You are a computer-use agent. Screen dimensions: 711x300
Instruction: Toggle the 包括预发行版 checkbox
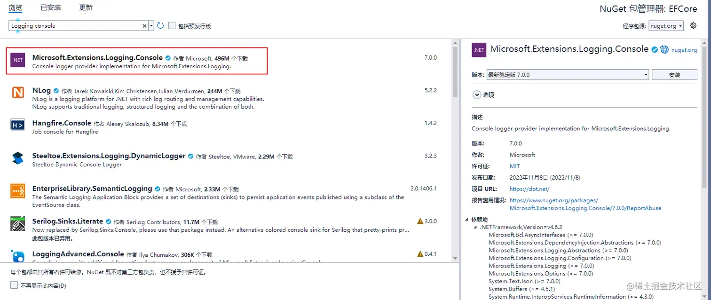[172, 26]
